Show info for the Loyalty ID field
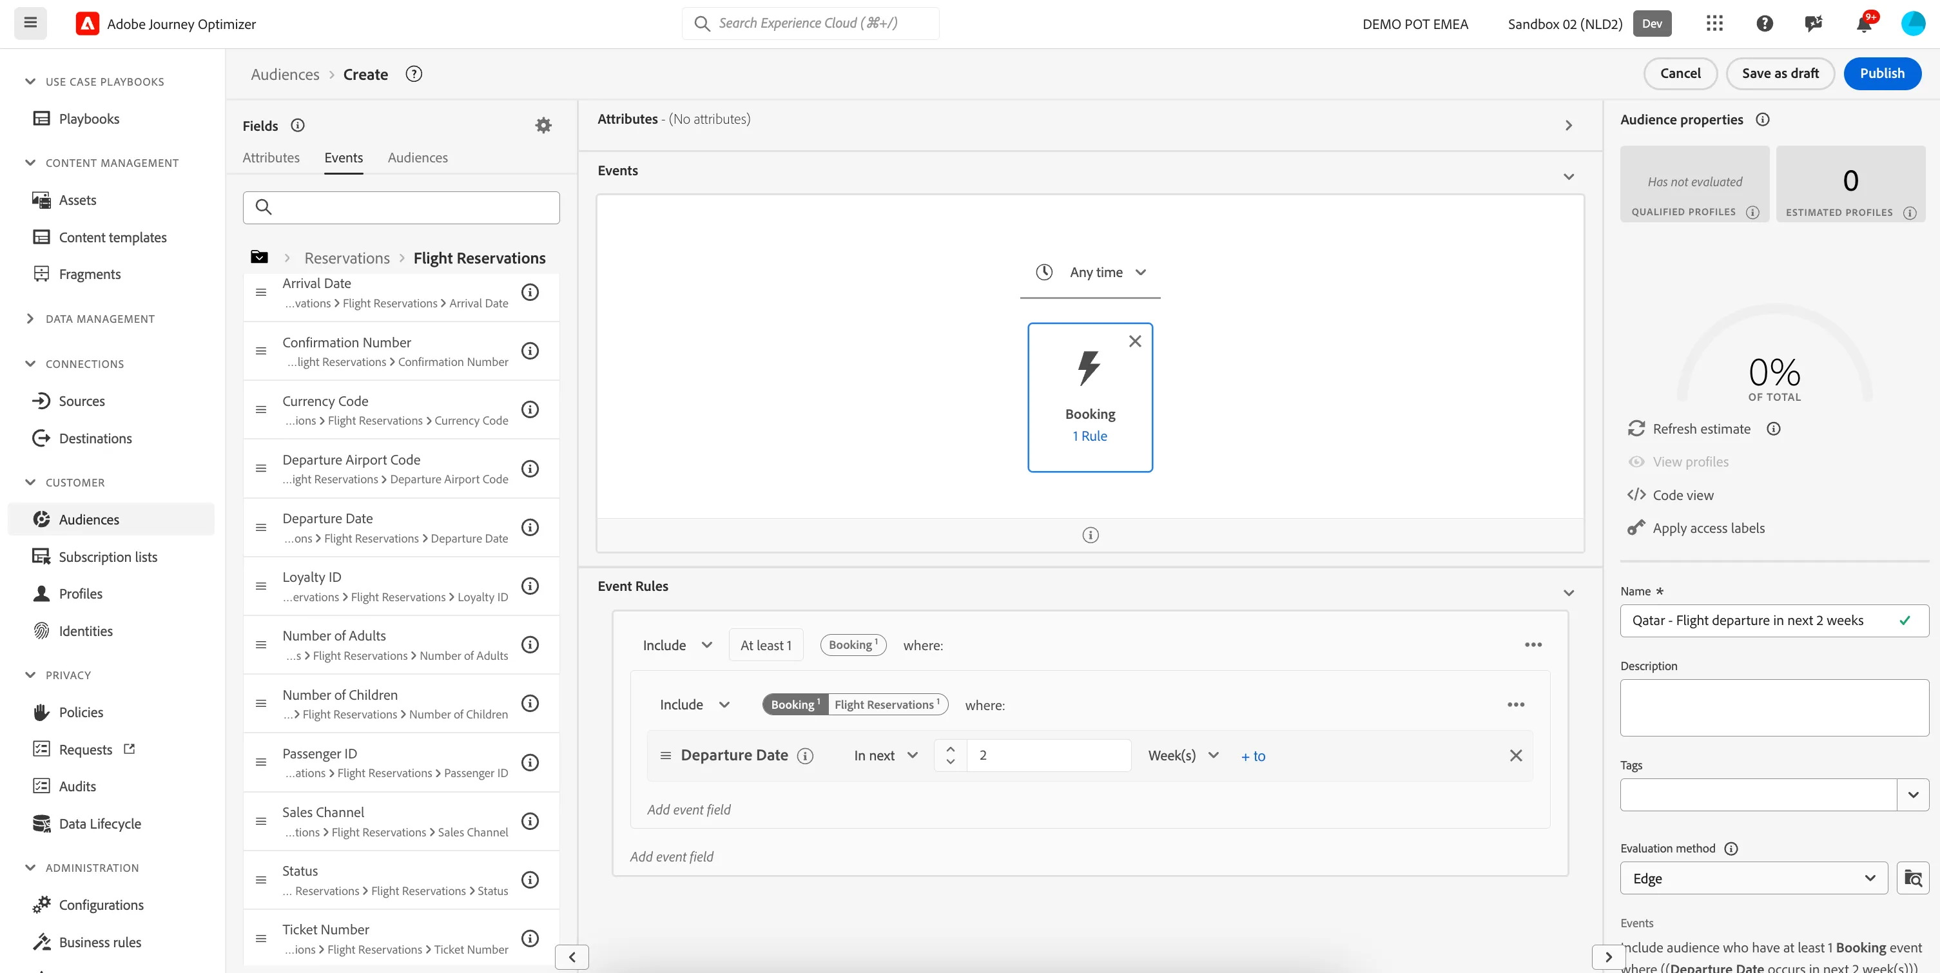Screen dimensions: 1940x973 coord(530,586)
